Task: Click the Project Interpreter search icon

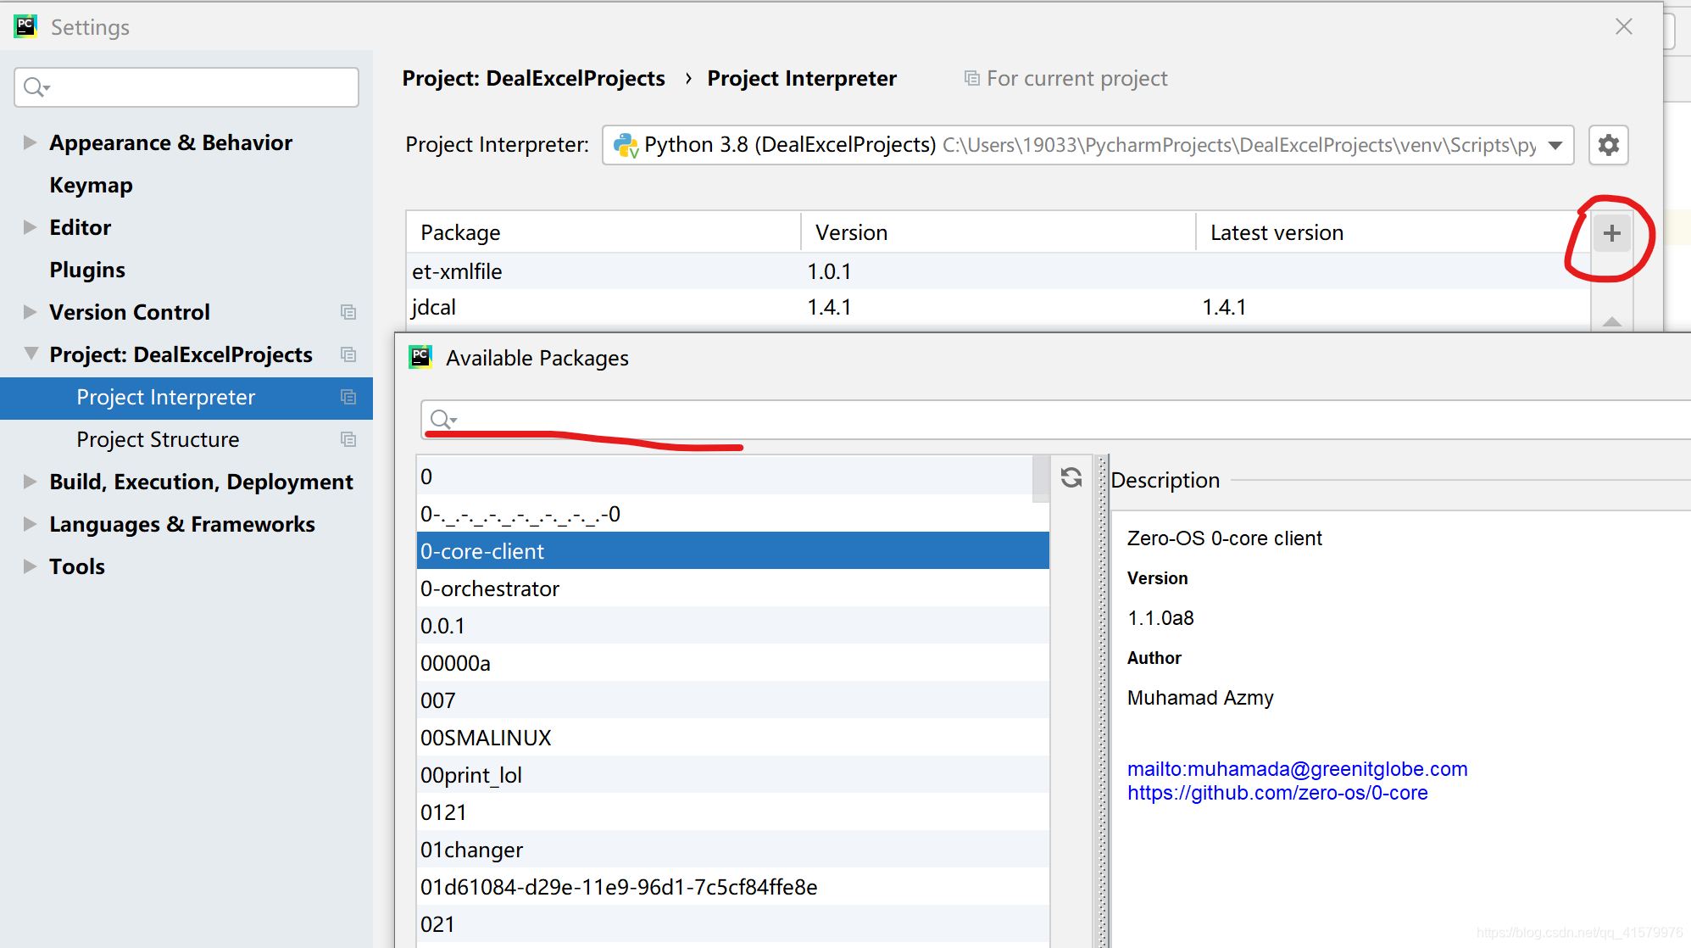Action: 442,418
